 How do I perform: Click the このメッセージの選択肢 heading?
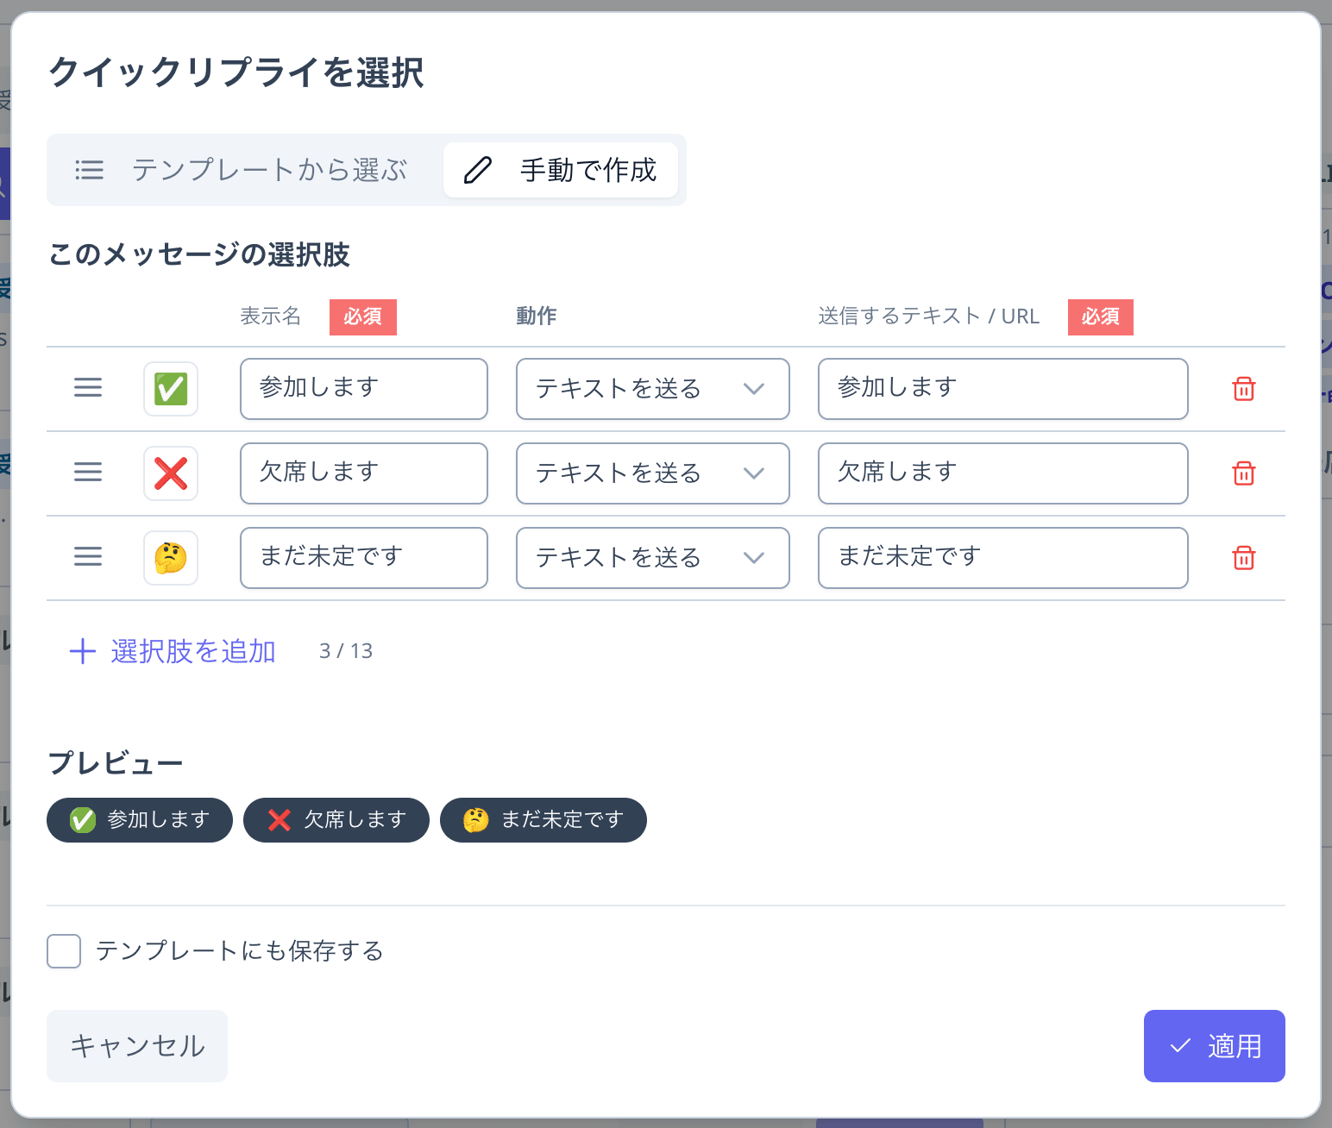[199, 255]
